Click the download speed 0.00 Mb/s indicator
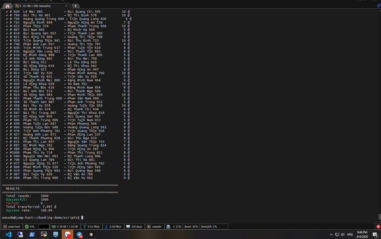Screen dimensions: 381x239 pos(113,227)
